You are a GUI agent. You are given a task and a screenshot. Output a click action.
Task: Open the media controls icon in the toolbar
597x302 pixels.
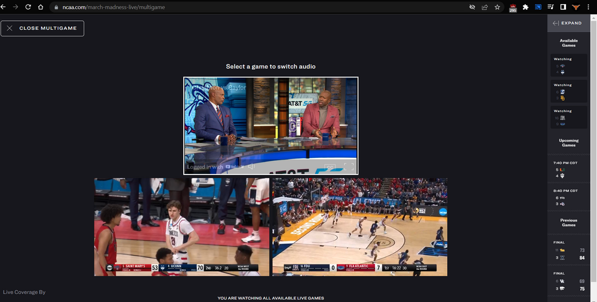[550, 7]
